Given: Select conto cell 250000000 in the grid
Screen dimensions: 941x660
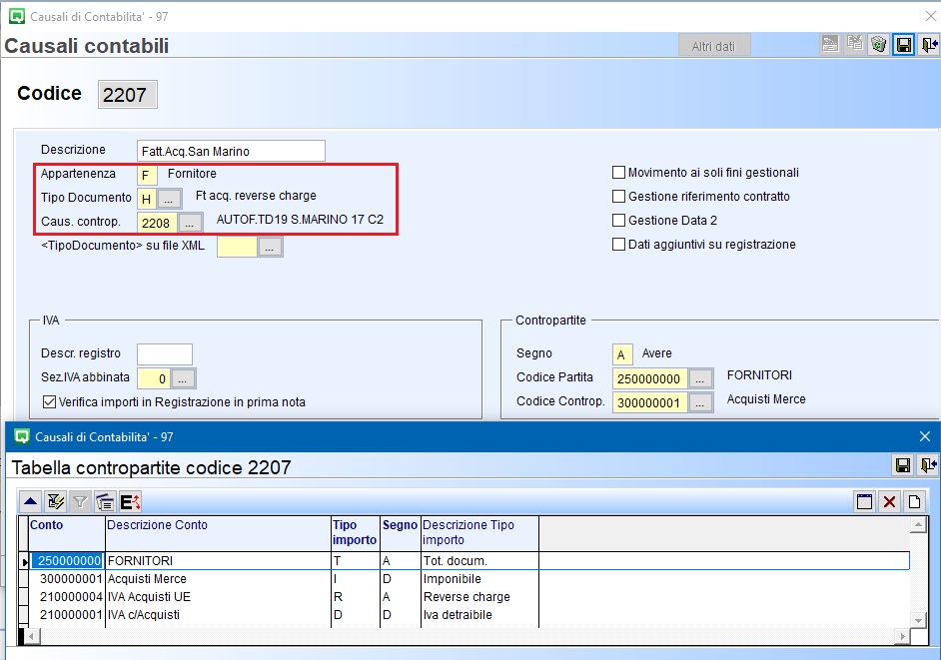Looking at the screenshot, I should 67,560.
